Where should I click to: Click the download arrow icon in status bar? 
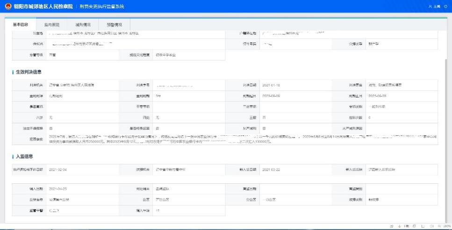click(399, 226)
